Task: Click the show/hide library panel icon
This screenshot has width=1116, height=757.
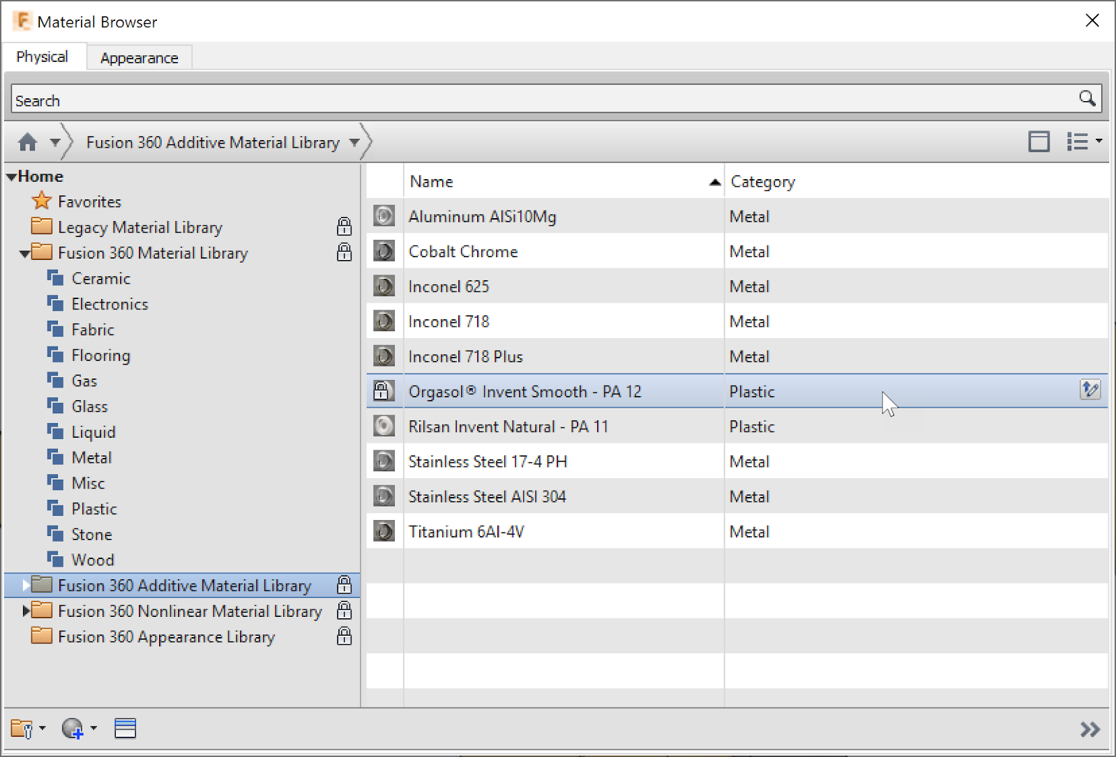Action: pyautogui.click(x=126, y=728)
